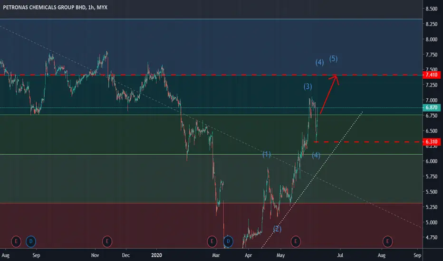Select the wave (4) label under the 6.310 line

[316, 155]
